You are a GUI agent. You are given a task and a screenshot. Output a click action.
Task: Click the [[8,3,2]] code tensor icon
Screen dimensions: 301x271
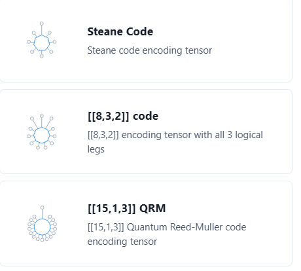(x=42, y=132)
